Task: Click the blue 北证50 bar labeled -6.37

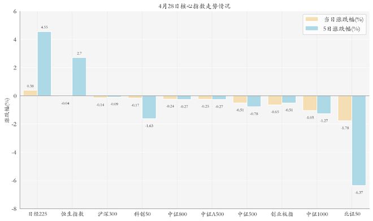Action: tap(359, 140)
